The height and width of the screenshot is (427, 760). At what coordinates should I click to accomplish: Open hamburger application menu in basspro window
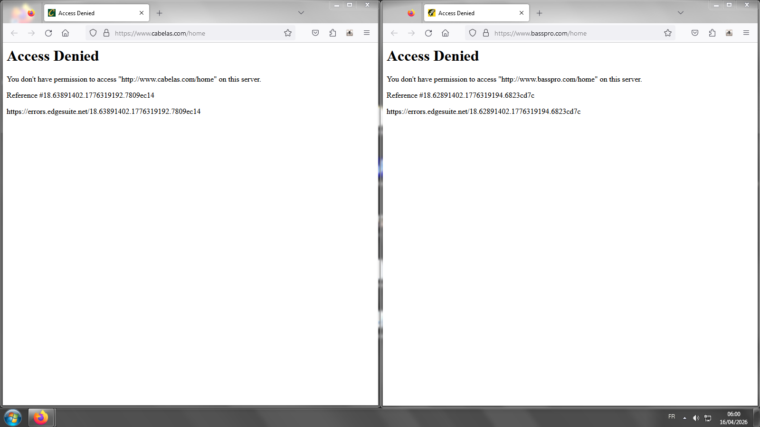[x=746, y=33]
